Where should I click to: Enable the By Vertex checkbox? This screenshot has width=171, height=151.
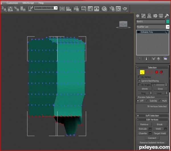(x=139, y=77)
